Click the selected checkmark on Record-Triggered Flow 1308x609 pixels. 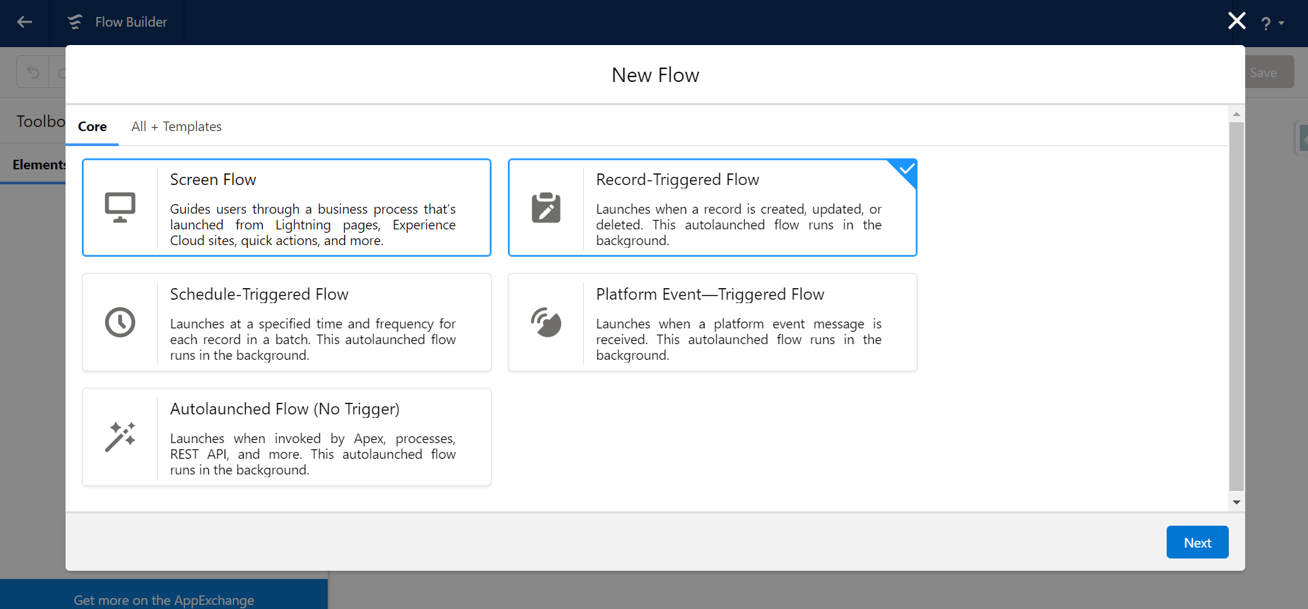click(906, 169)
